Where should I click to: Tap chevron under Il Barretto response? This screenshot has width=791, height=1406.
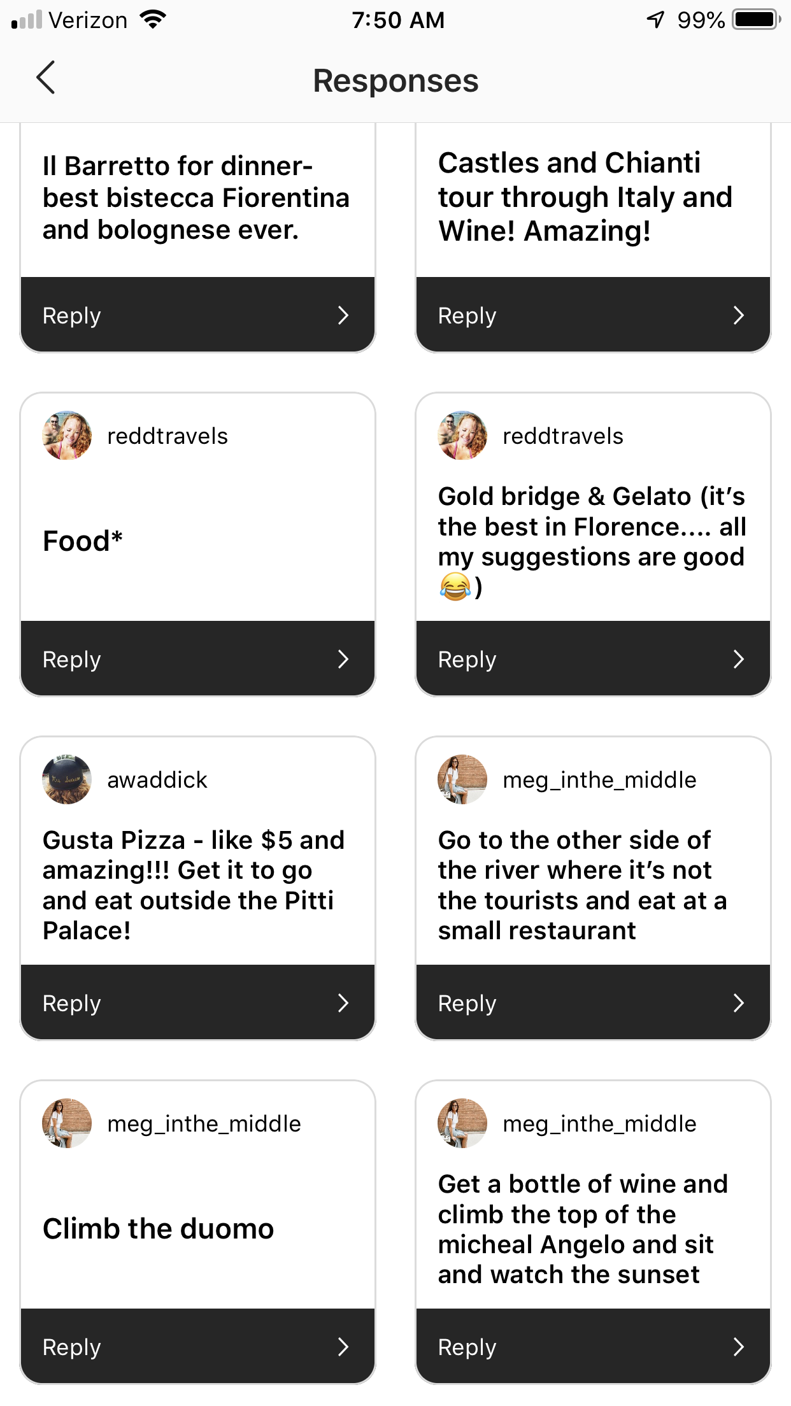point(343,315)
